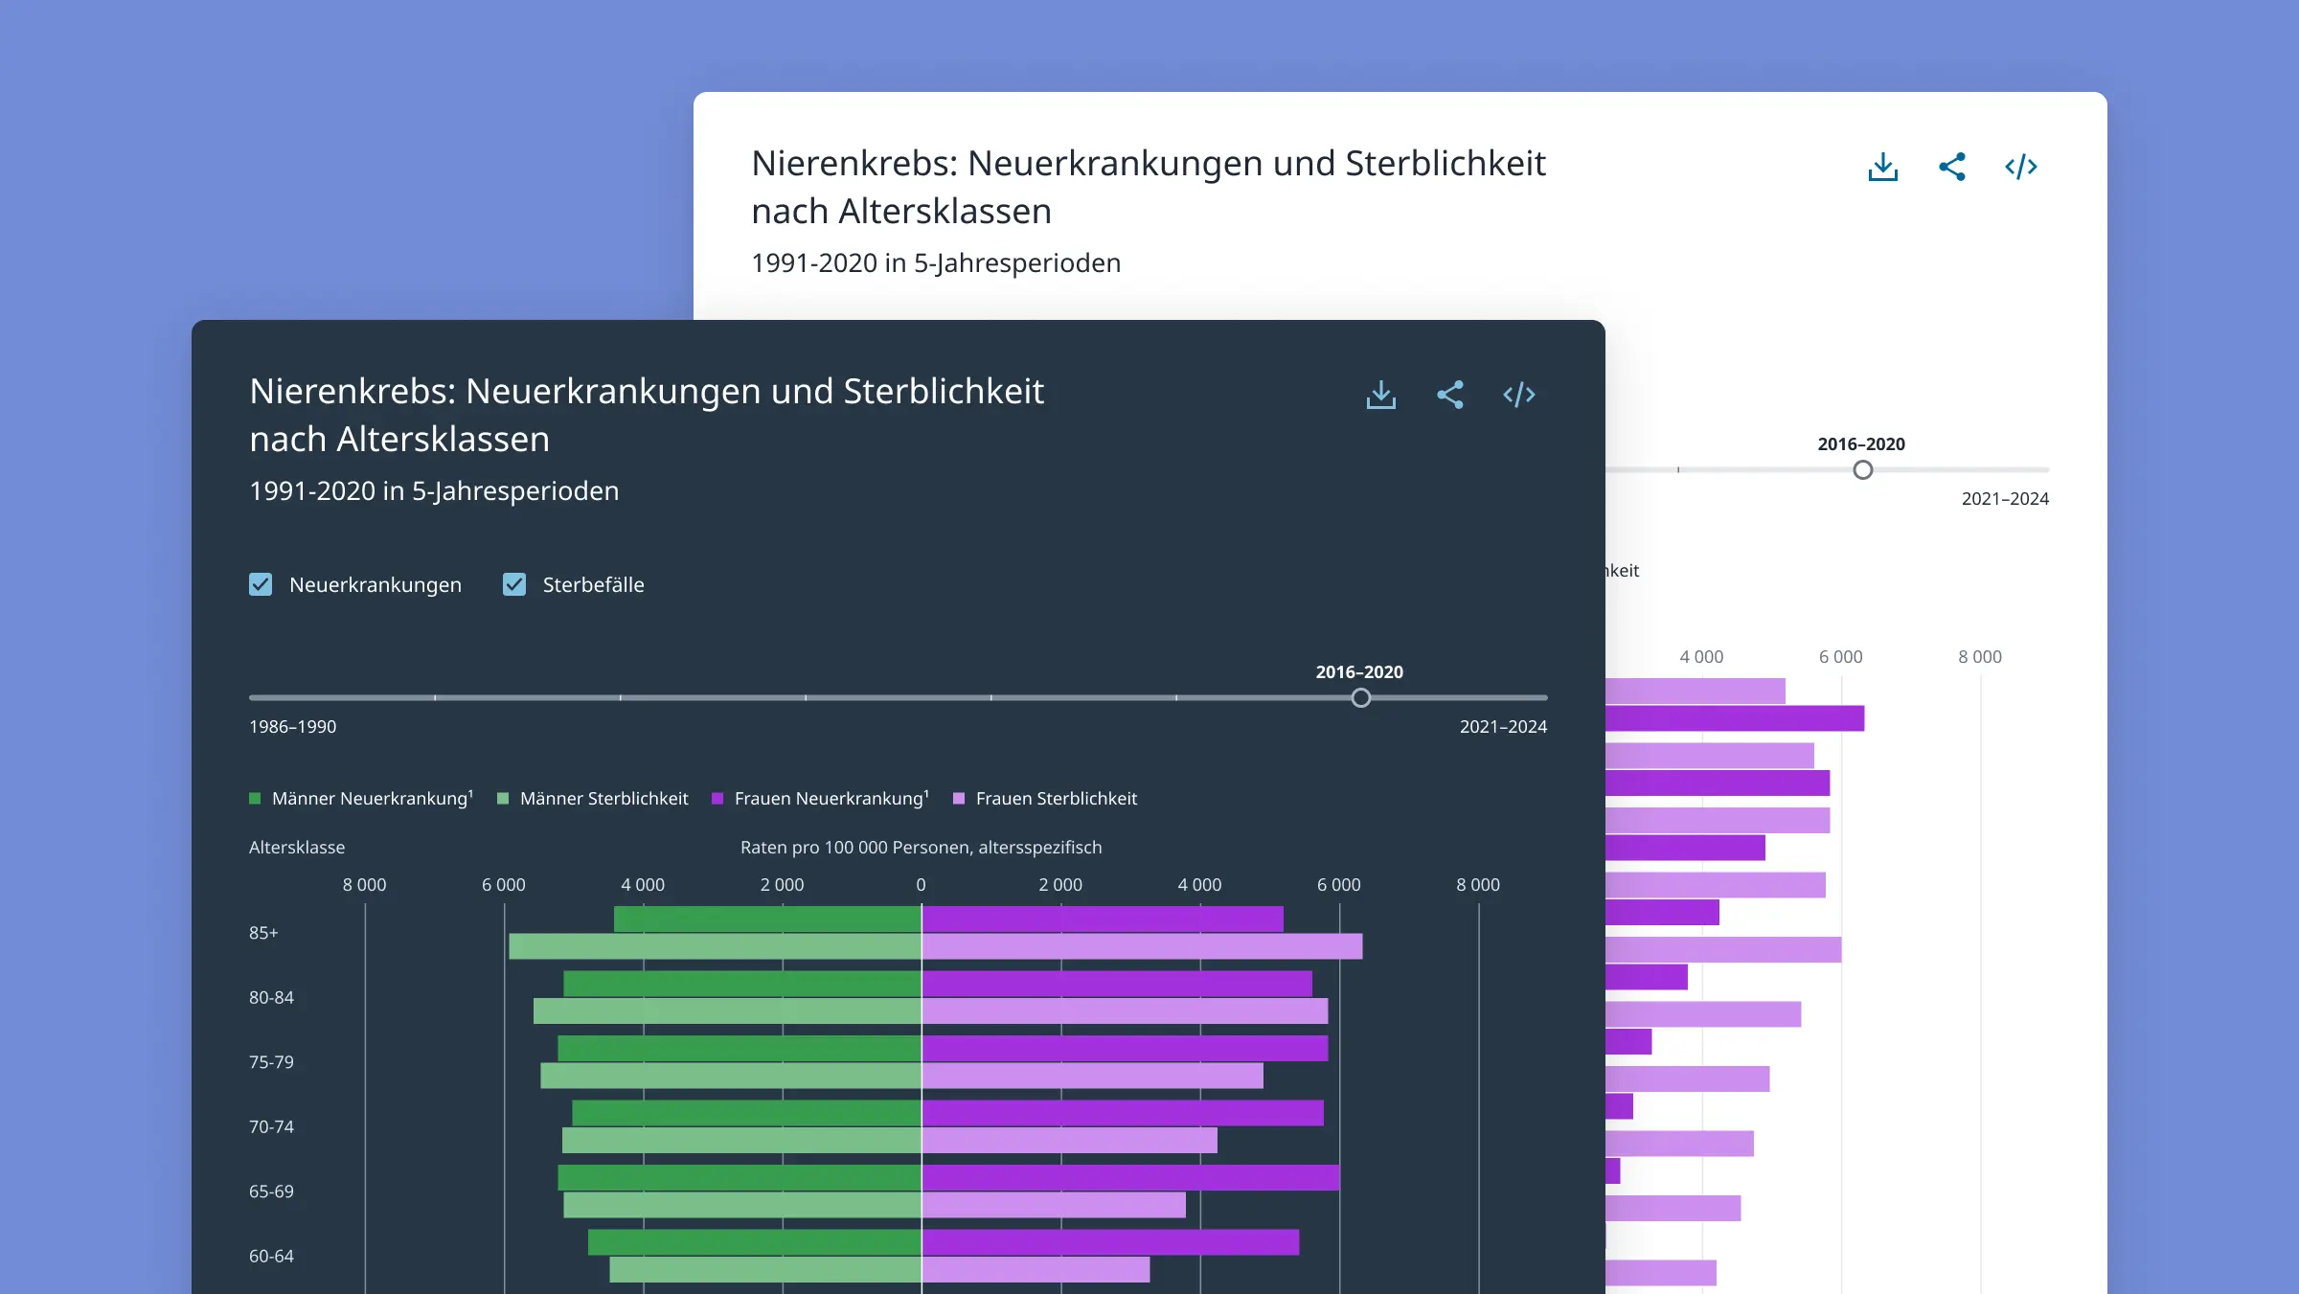Toggle Frauen Sterblichkeit legend entry

[1055, 798]
